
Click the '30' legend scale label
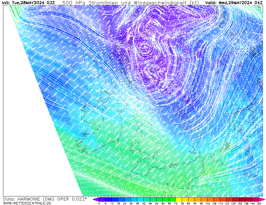click(x=131, y=203)
